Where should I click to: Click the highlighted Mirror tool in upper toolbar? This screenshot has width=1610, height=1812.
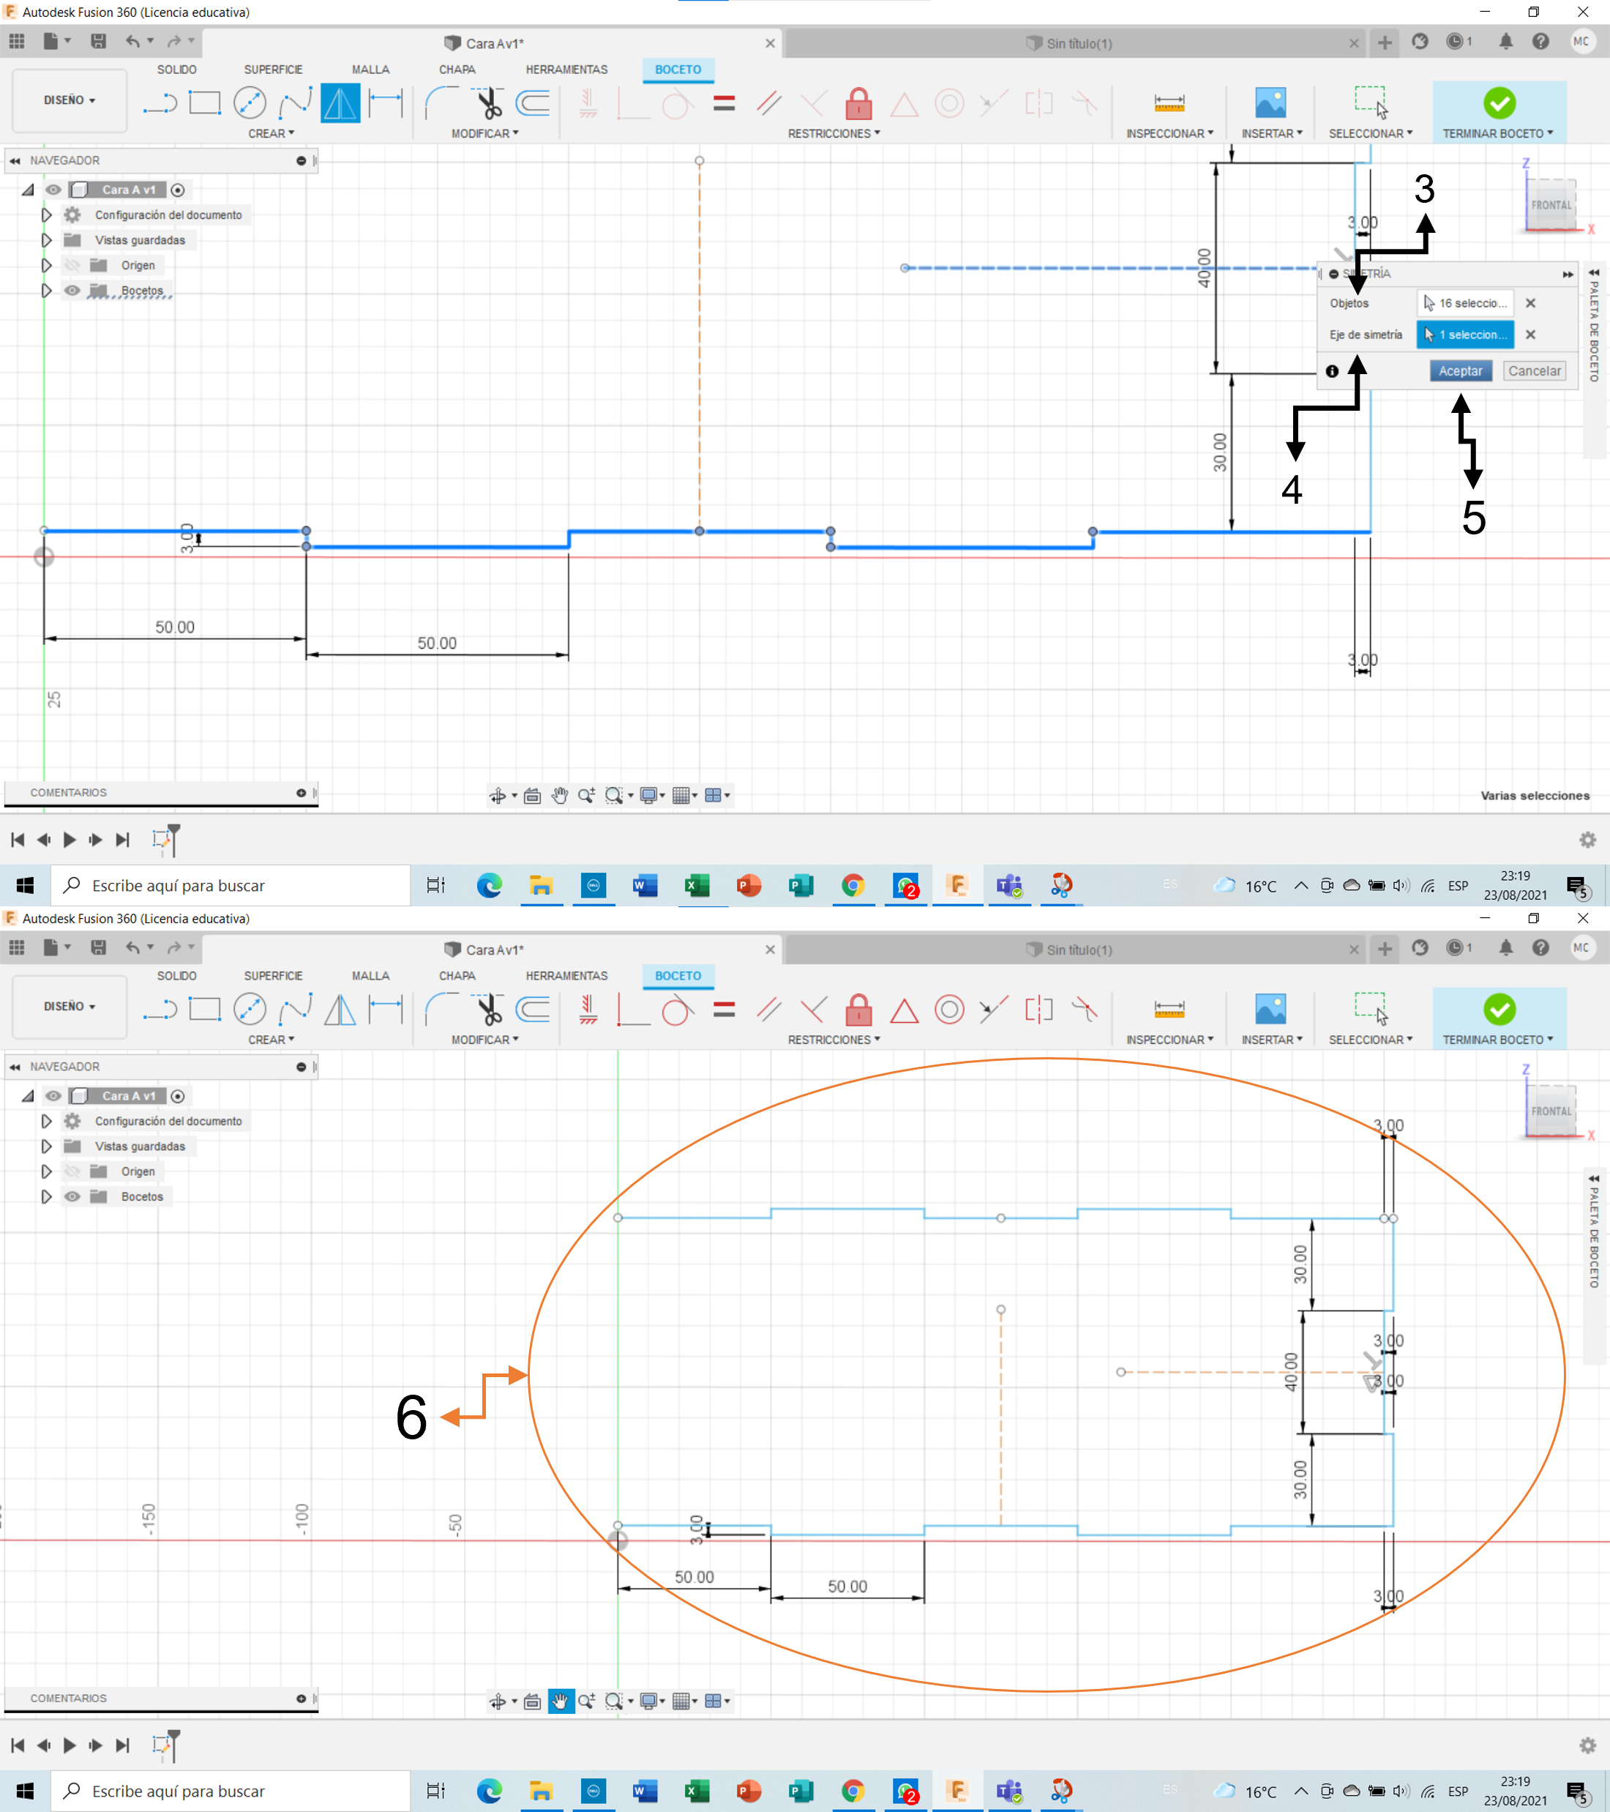[340, 102]
